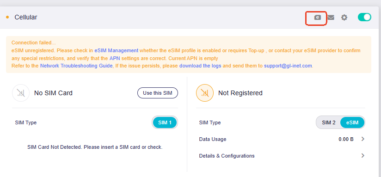Click the download the logs link
The image size is (381, 177).
click(x=200, y=66)
